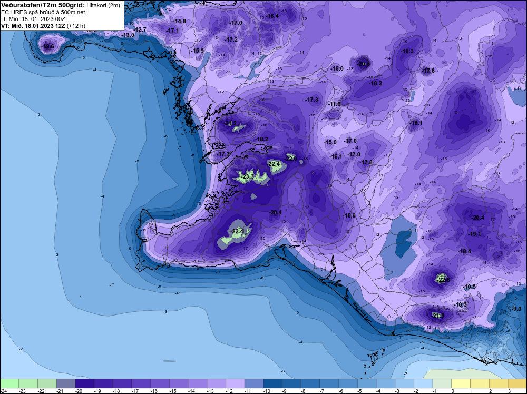Click the -17.6 temperature label

[x=428, y=71]
